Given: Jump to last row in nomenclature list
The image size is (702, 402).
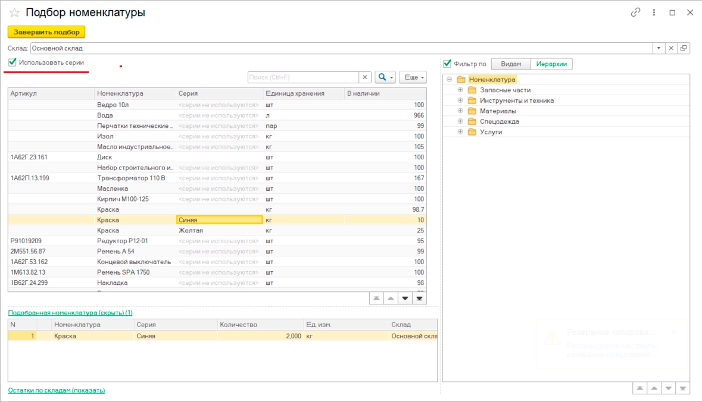Looking at the screenshot, I should coord(420,298).
